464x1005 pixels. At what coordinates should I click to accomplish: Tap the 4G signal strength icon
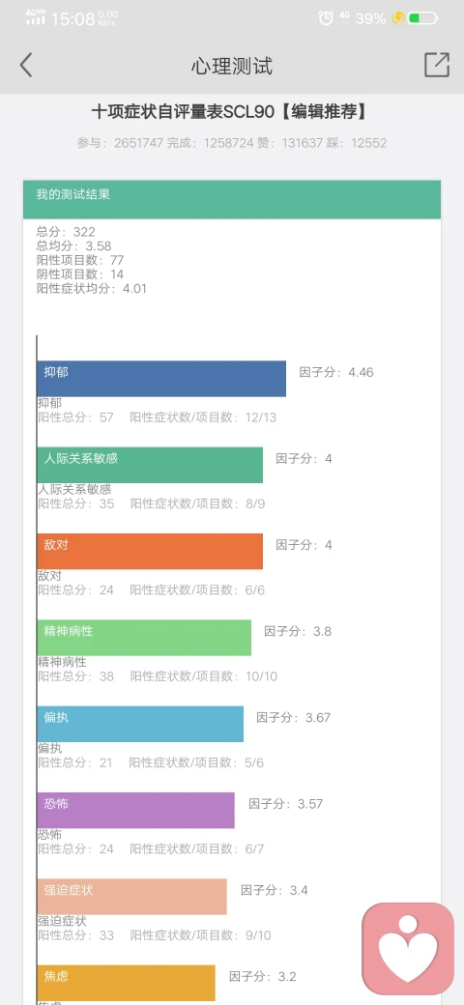click(x=35, y=17)
